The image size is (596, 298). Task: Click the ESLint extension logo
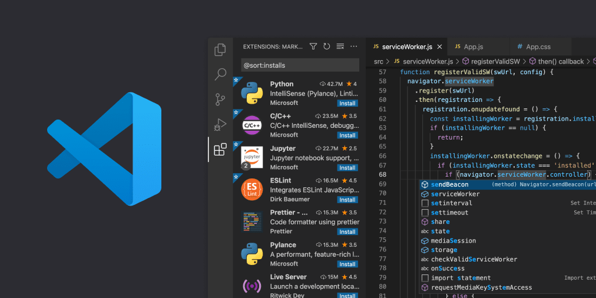click(x=251, y=189)
